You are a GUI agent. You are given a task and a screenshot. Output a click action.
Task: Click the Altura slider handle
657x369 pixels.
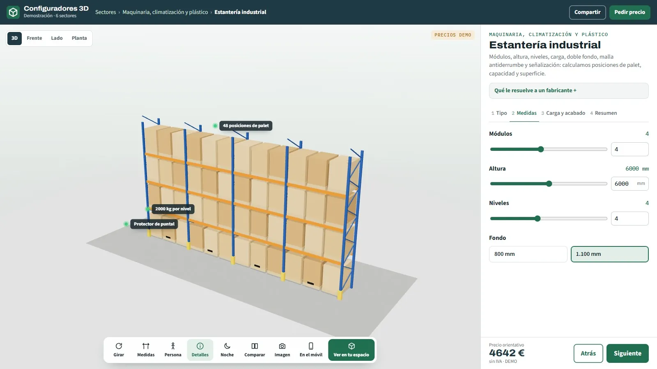click(549, 184)
